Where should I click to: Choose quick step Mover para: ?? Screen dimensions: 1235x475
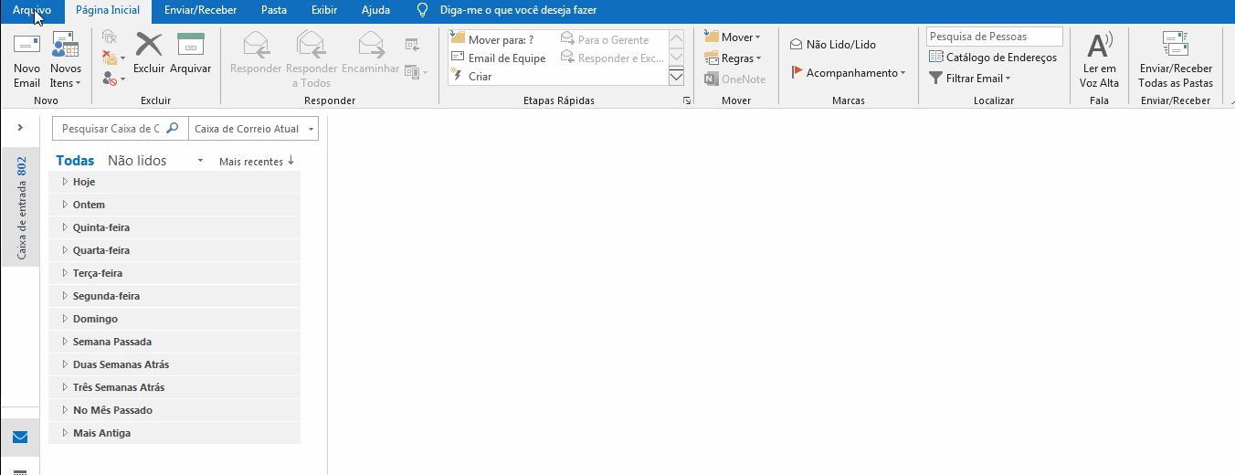point(491,39)
